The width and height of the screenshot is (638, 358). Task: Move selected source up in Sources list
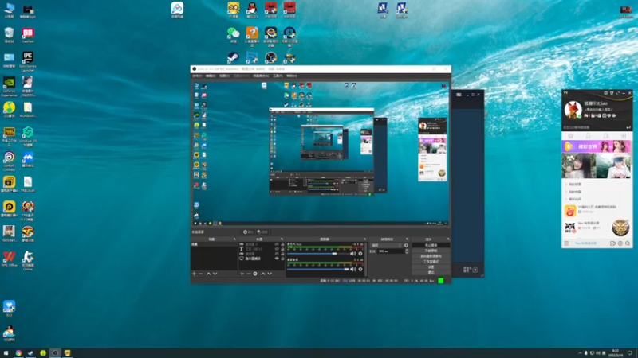coord(263,274)
